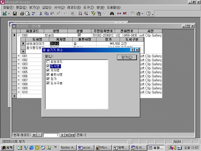
Task: Click the Cut scissors icon
Action: tap(41, 14)
